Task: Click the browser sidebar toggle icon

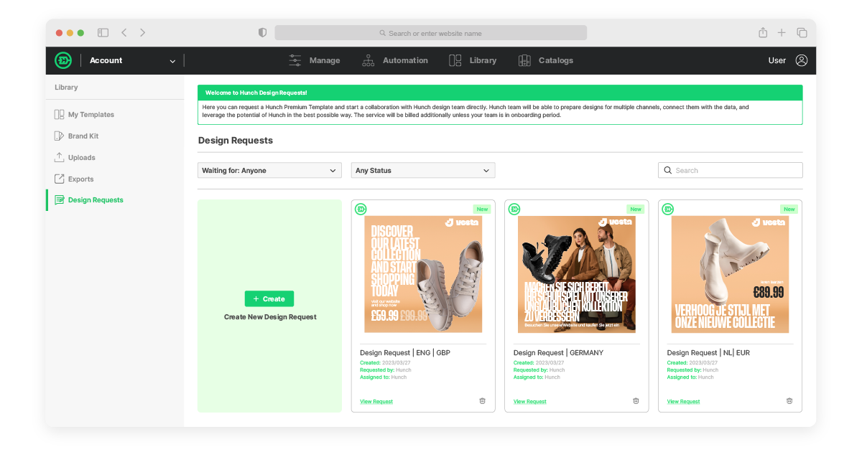Action: point(103,32)
